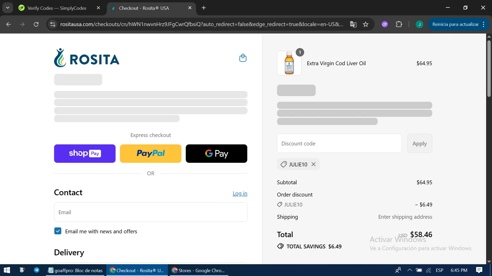The height and width of the screenshot is (276, 492).
Task: Go back to previous page
Action: [x=9, y=24]
